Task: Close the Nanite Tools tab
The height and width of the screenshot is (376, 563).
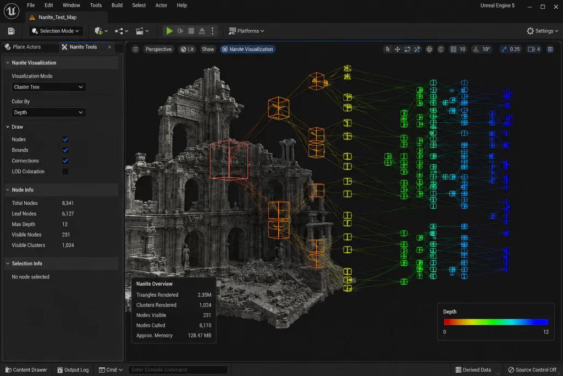Action: pyautogui.click(x=109, y=47)
